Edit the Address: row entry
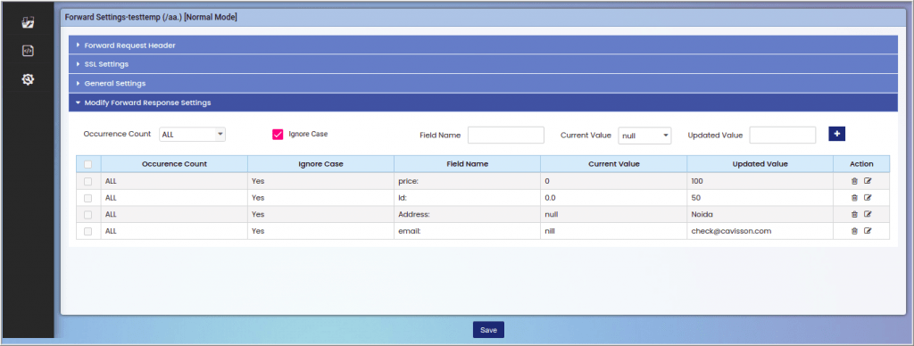Viewport: 914px width, 346px height. point(868,214)
